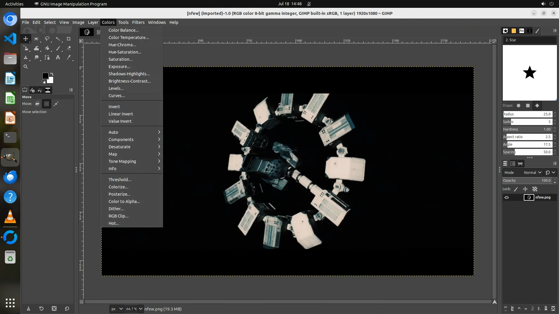Adjust the Spikes brush slider
Viewport: 559px width, 314px height.
click(527, 122)
